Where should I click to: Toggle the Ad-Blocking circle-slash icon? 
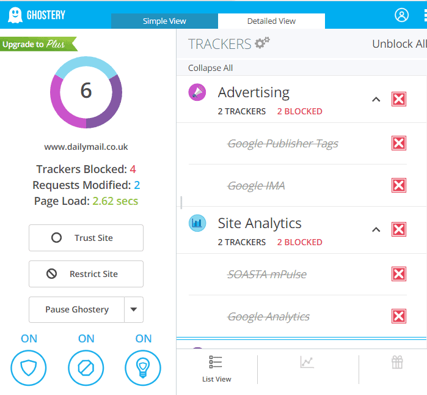tap(86, 367)
